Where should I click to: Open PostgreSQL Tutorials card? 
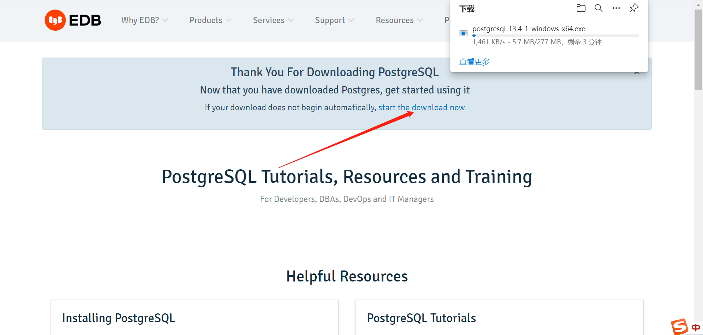[499, 317]
